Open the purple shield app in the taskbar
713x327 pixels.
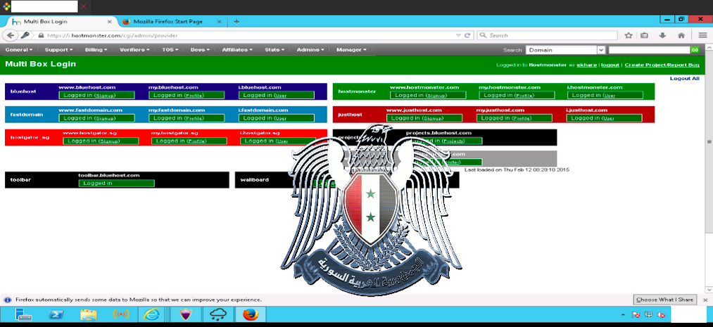point(187,314)
